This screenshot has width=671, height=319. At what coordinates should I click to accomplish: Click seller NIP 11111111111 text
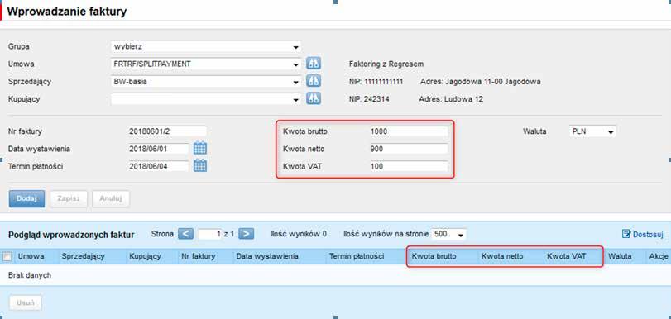tap(376, 81)
